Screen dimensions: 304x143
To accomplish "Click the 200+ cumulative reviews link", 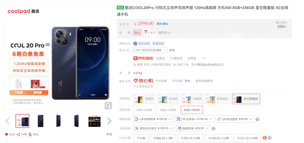I will point(282,27).
